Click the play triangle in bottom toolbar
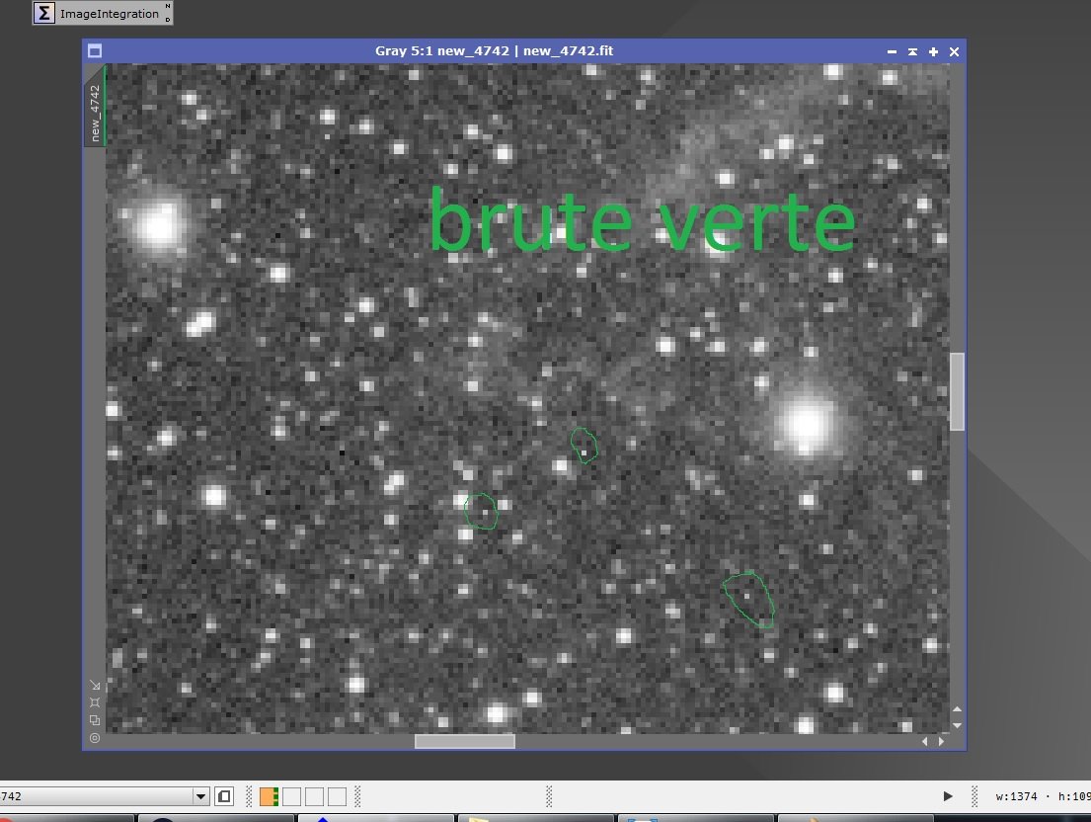1091x822 pixels. [x=948, y=796]
